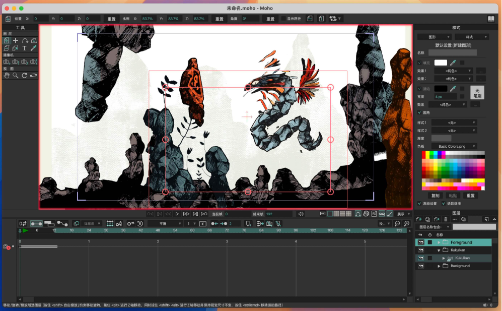
Task: Toggle the advanced settings checkbox
Action: click(420, 204)
